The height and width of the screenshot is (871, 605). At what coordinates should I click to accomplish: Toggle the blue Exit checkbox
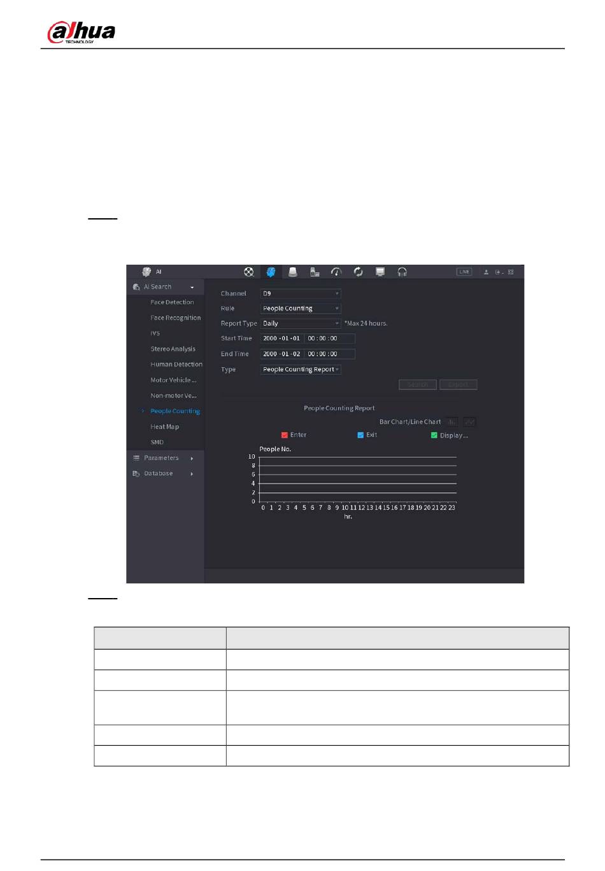pyautogui.click(x=360, y=435)
